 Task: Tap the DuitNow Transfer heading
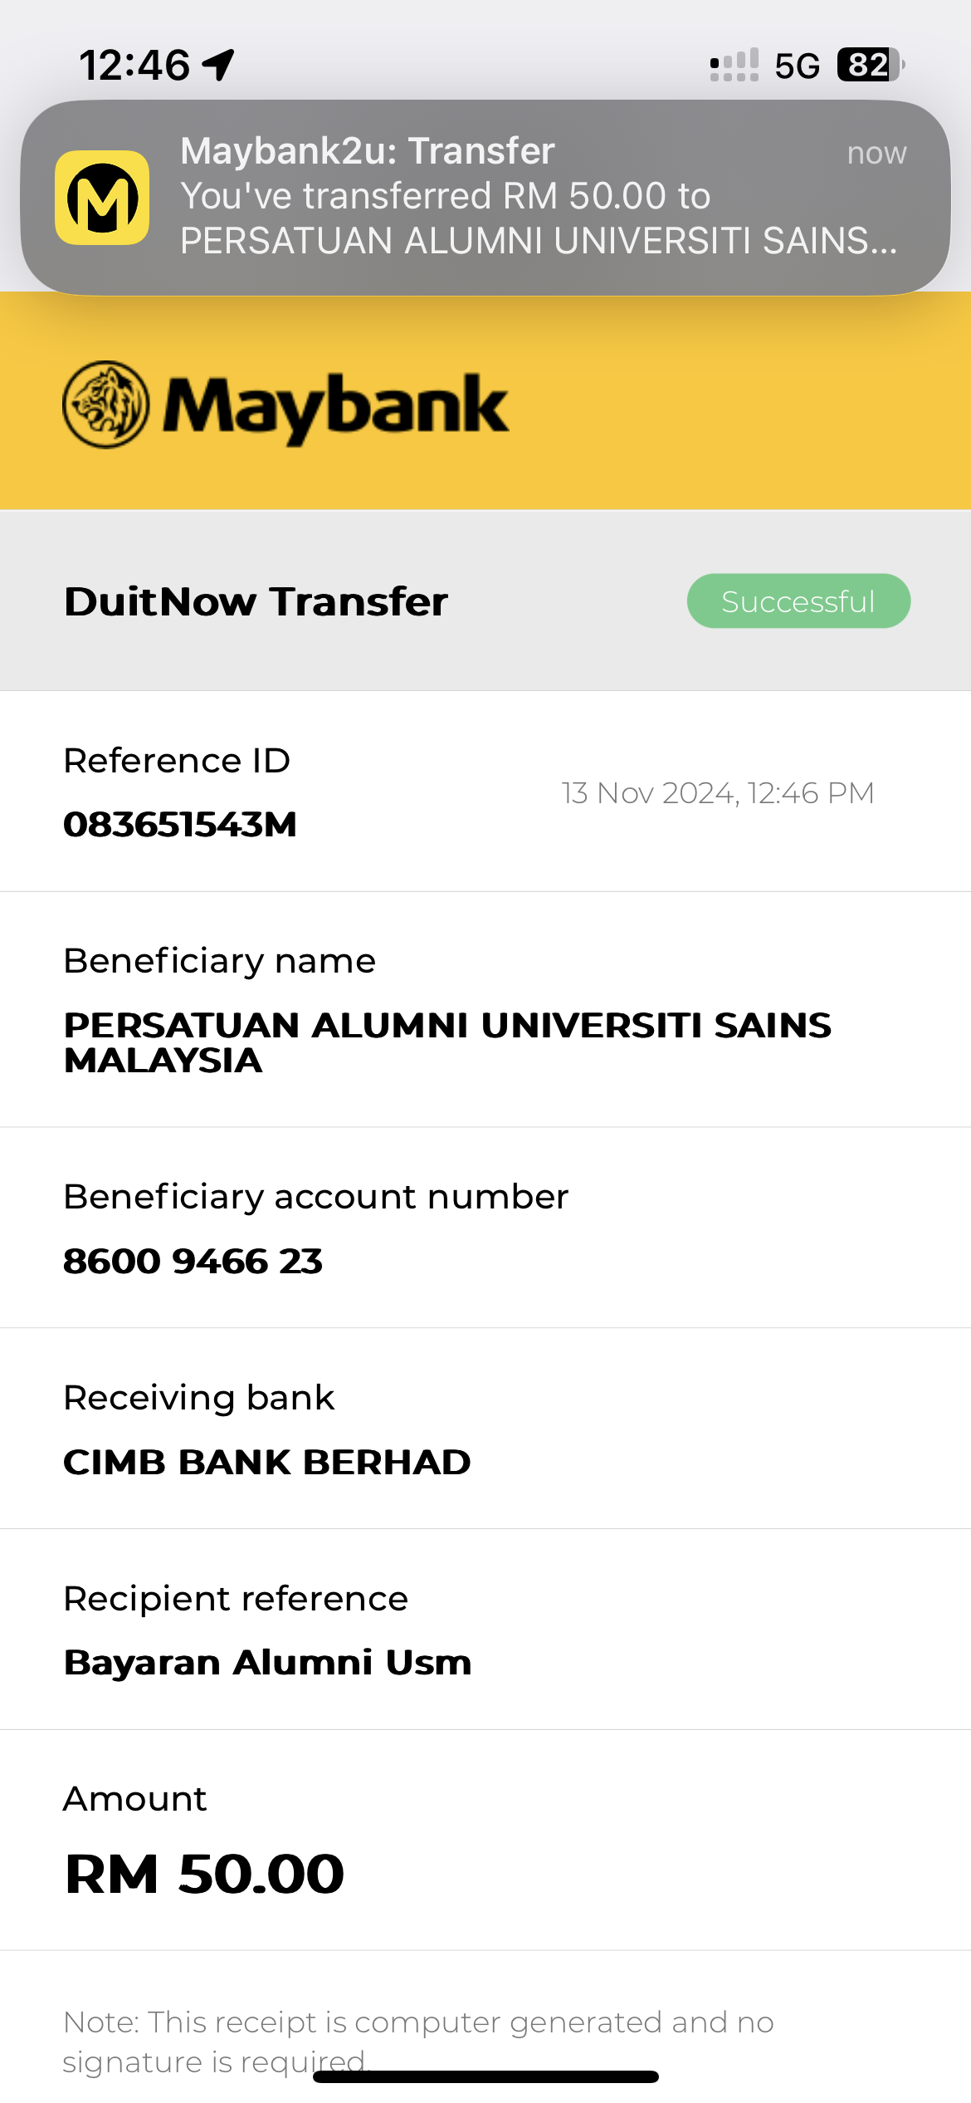tap(256, 601)
